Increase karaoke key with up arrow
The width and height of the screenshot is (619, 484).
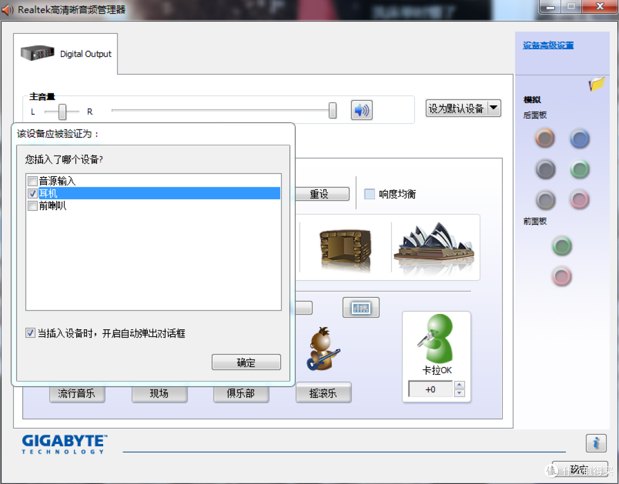click(x=459, y=384)
